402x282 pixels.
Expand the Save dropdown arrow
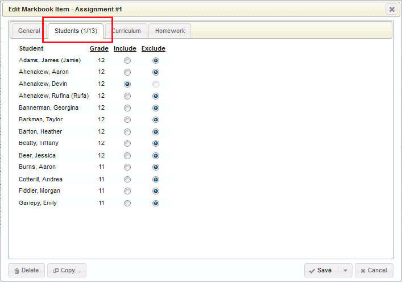tap(345, 271)
